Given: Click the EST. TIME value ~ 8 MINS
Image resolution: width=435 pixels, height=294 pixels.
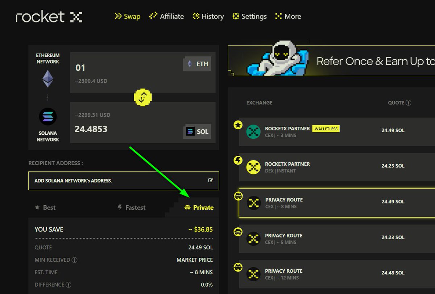Looking at the screenshot, I should coord(201,272).
